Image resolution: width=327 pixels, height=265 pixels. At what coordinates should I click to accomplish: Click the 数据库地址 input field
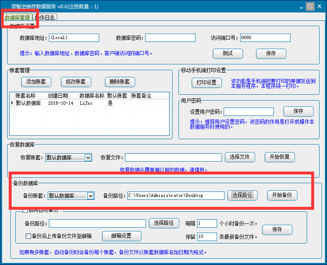(74, 38)
